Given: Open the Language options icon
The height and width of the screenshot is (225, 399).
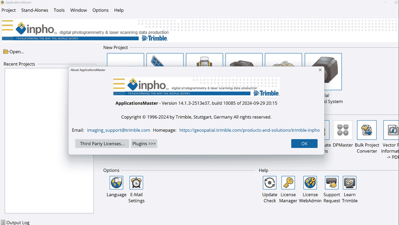Looking at the screenshot, I should [116, 183].
